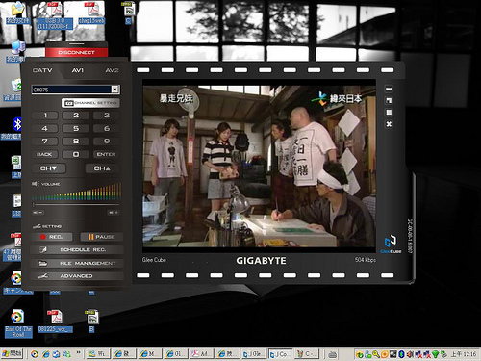The height and width of the screenshot is (361, 481).
Task: Click the ENTER keypad button
Action: [106, 154]
